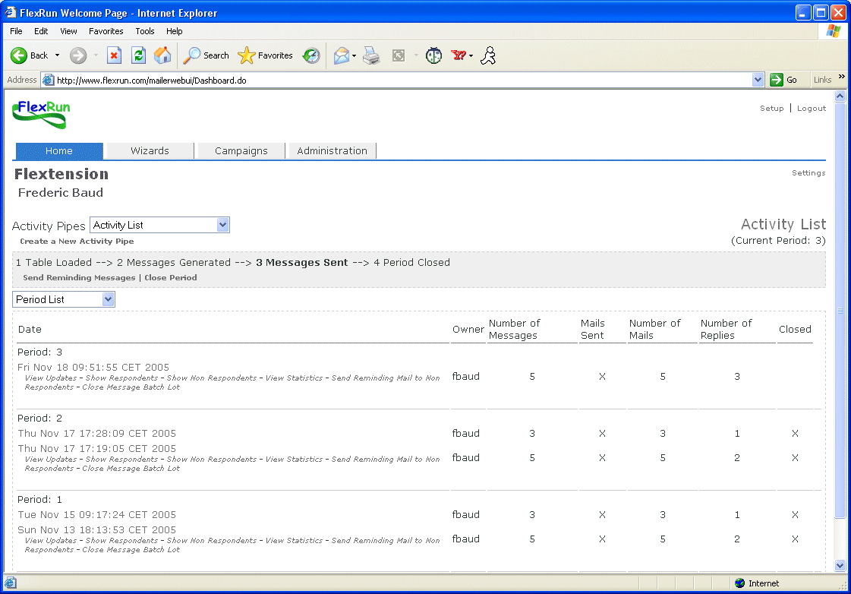Open the Tools menu

click(145, 31)
